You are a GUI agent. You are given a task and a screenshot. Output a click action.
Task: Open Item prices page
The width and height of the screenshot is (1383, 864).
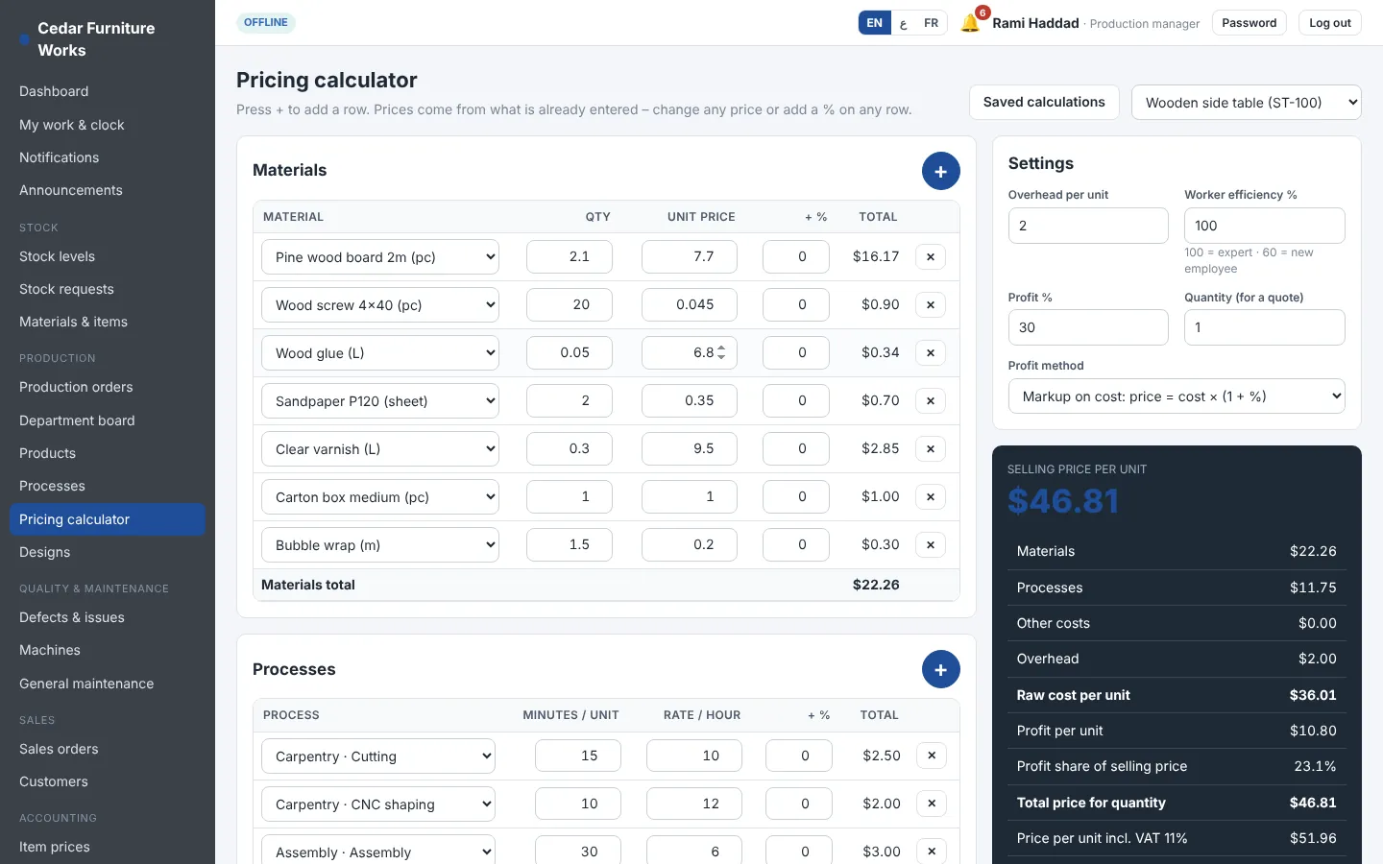click(108, 847)
